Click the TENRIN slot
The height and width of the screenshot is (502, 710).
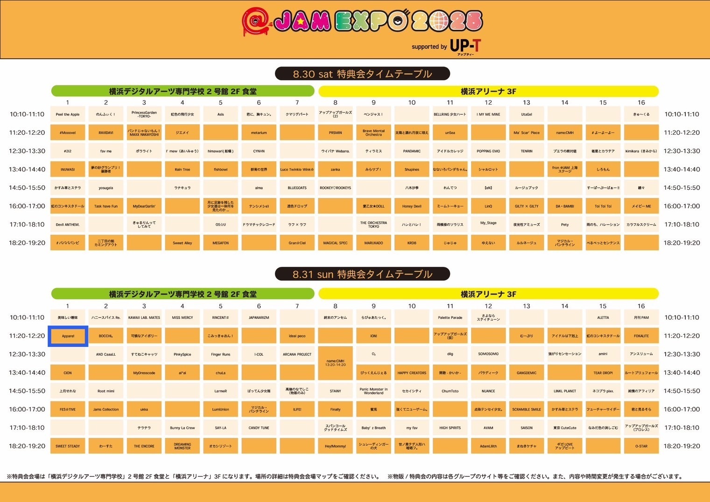point(527,151)
